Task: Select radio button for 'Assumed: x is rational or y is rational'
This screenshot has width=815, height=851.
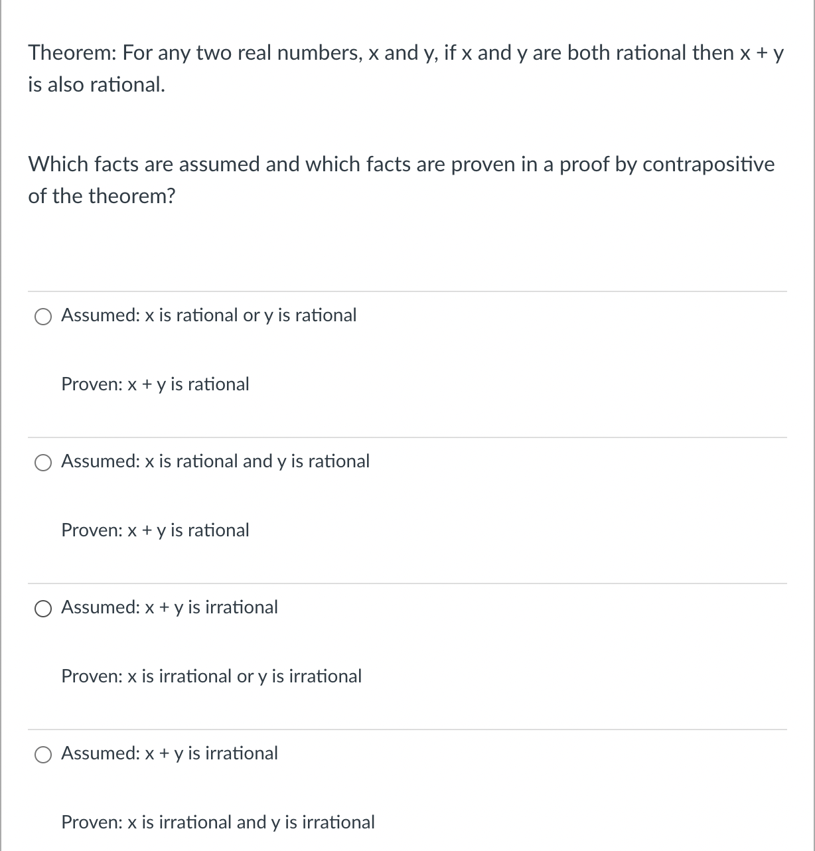Action: tap(43, 316)
